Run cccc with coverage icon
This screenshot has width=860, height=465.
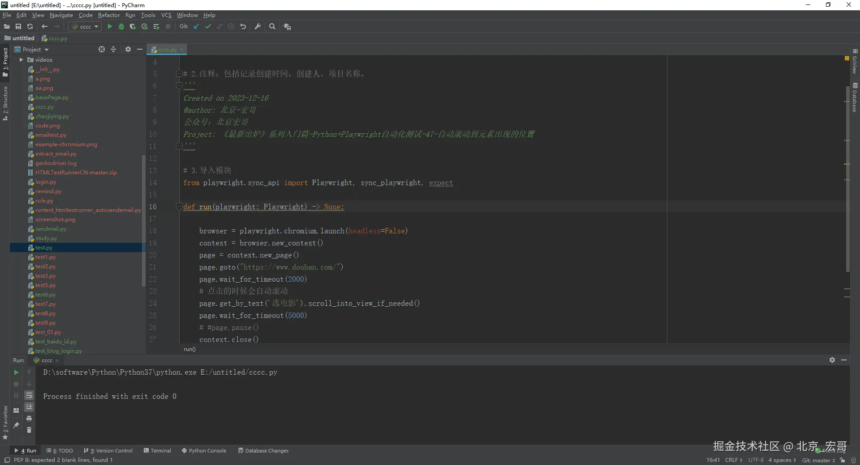133,27
